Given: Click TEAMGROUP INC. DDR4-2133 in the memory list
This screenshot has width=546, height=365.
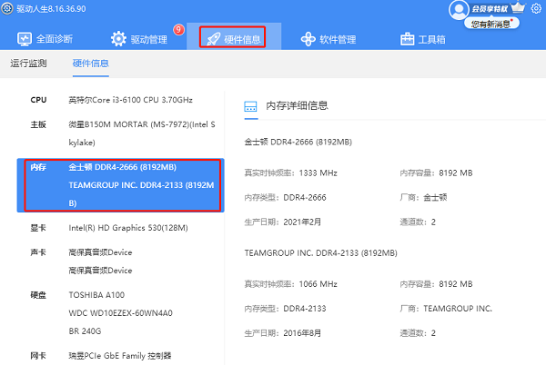Looking at the screenshot, I should [x=141, y=193].
